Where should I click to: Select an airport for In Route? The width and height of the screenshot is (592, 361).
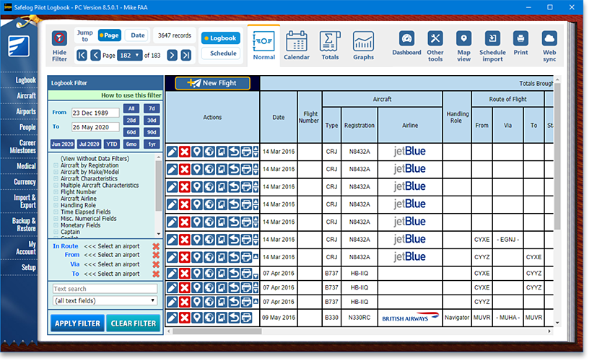(112, 246)
